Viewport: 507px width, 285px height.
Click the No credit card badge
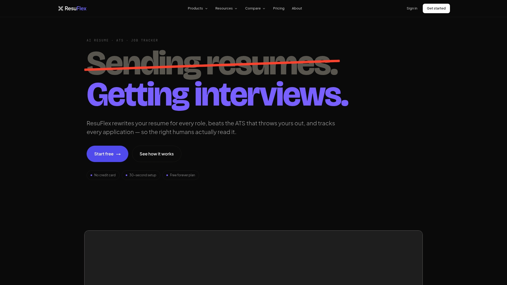[103, 175]
